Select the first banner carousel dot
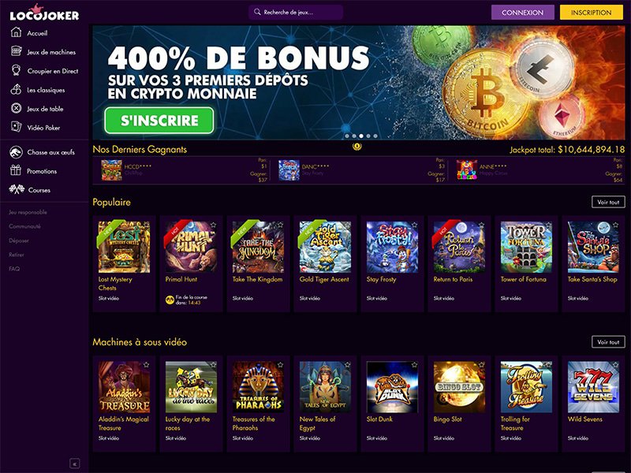Image resolution: width=631 pixels, height=473 pixels. 347,136
